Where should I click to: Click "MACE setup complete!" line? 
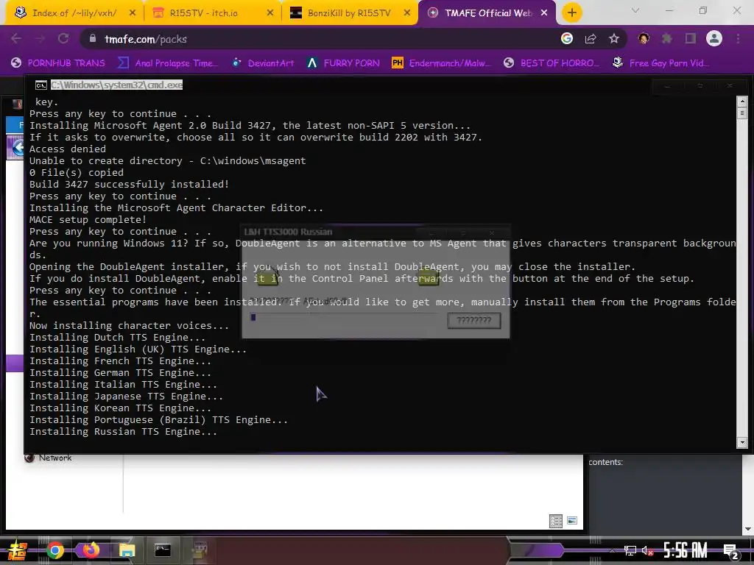tap(88, 219)
